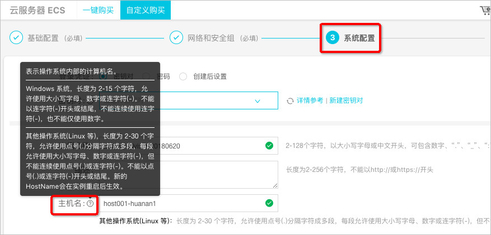Choose the 创建后设置 radio option
Screen dimensions: 491x235
click(183, 76)
